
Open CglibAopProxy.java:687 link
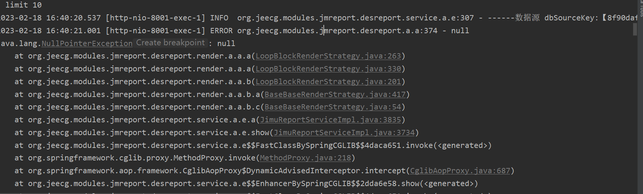[x=460, y=171]
